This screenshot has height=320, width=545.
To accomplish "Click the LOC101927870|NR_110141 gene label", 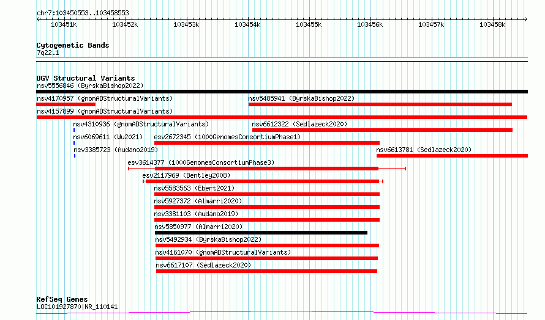I will [77, 307].
